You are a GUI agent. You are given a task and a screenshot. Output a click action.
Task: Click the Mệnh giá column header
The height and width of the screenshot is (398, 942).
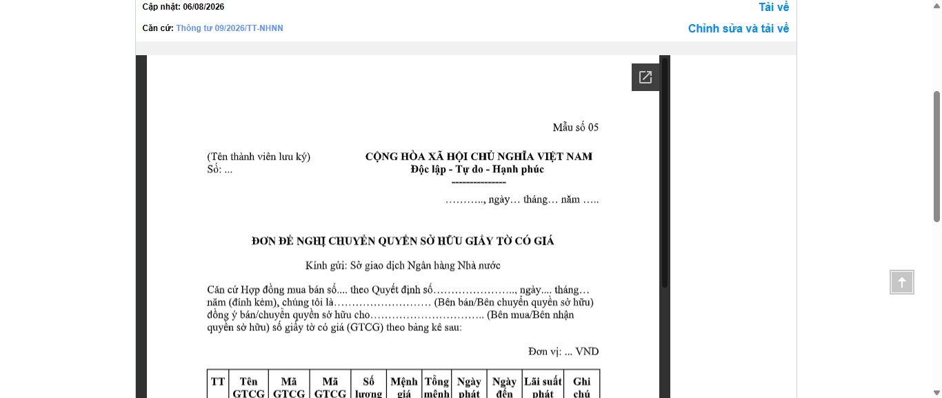[x=404, y=384]
